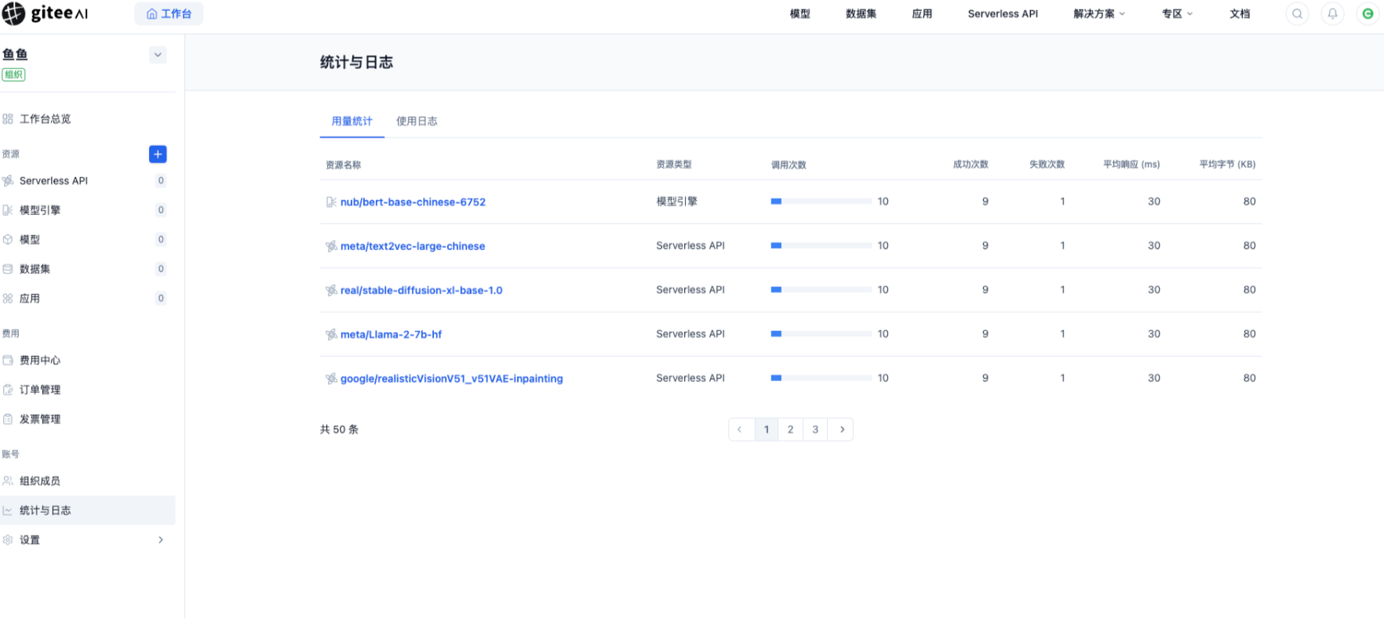This screenshot has width=1384, height=618.
Task: Open the google/realisticVisionV51_v51VAE-inpainting link
Action: coord(451,379)
